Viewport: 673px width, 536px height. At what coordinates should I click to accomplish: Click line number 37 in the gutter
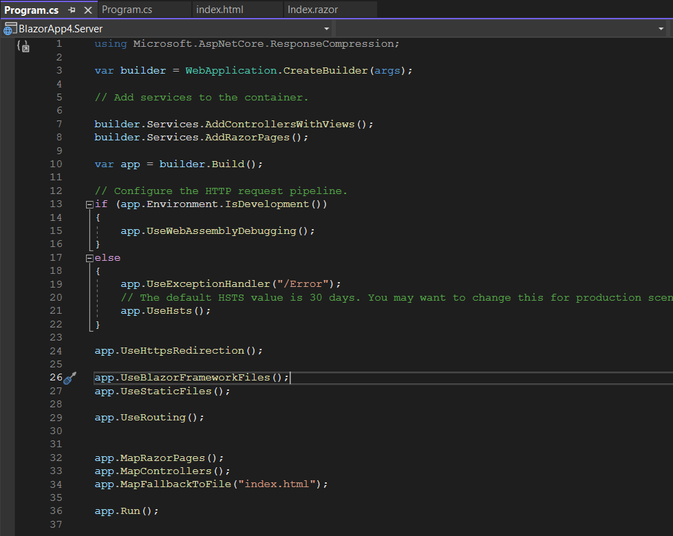(x=56, y=524)
